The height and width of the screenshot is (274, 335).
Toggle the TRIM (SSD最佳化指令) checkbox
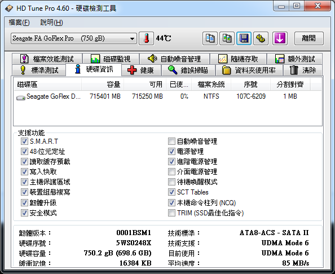[x=171, y=213]
